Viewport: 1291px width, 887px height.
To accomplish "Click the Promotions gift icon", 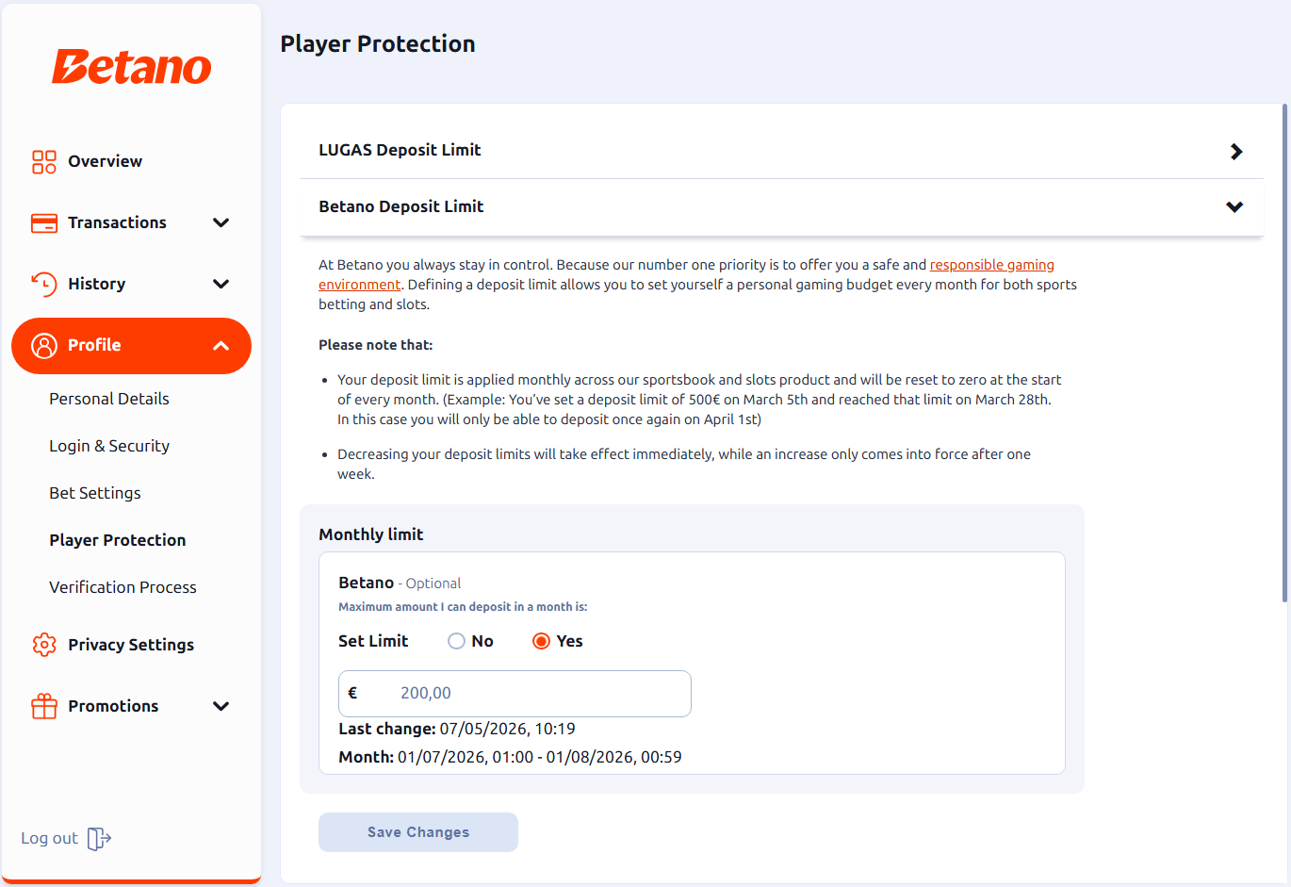I will pos(44,706).
